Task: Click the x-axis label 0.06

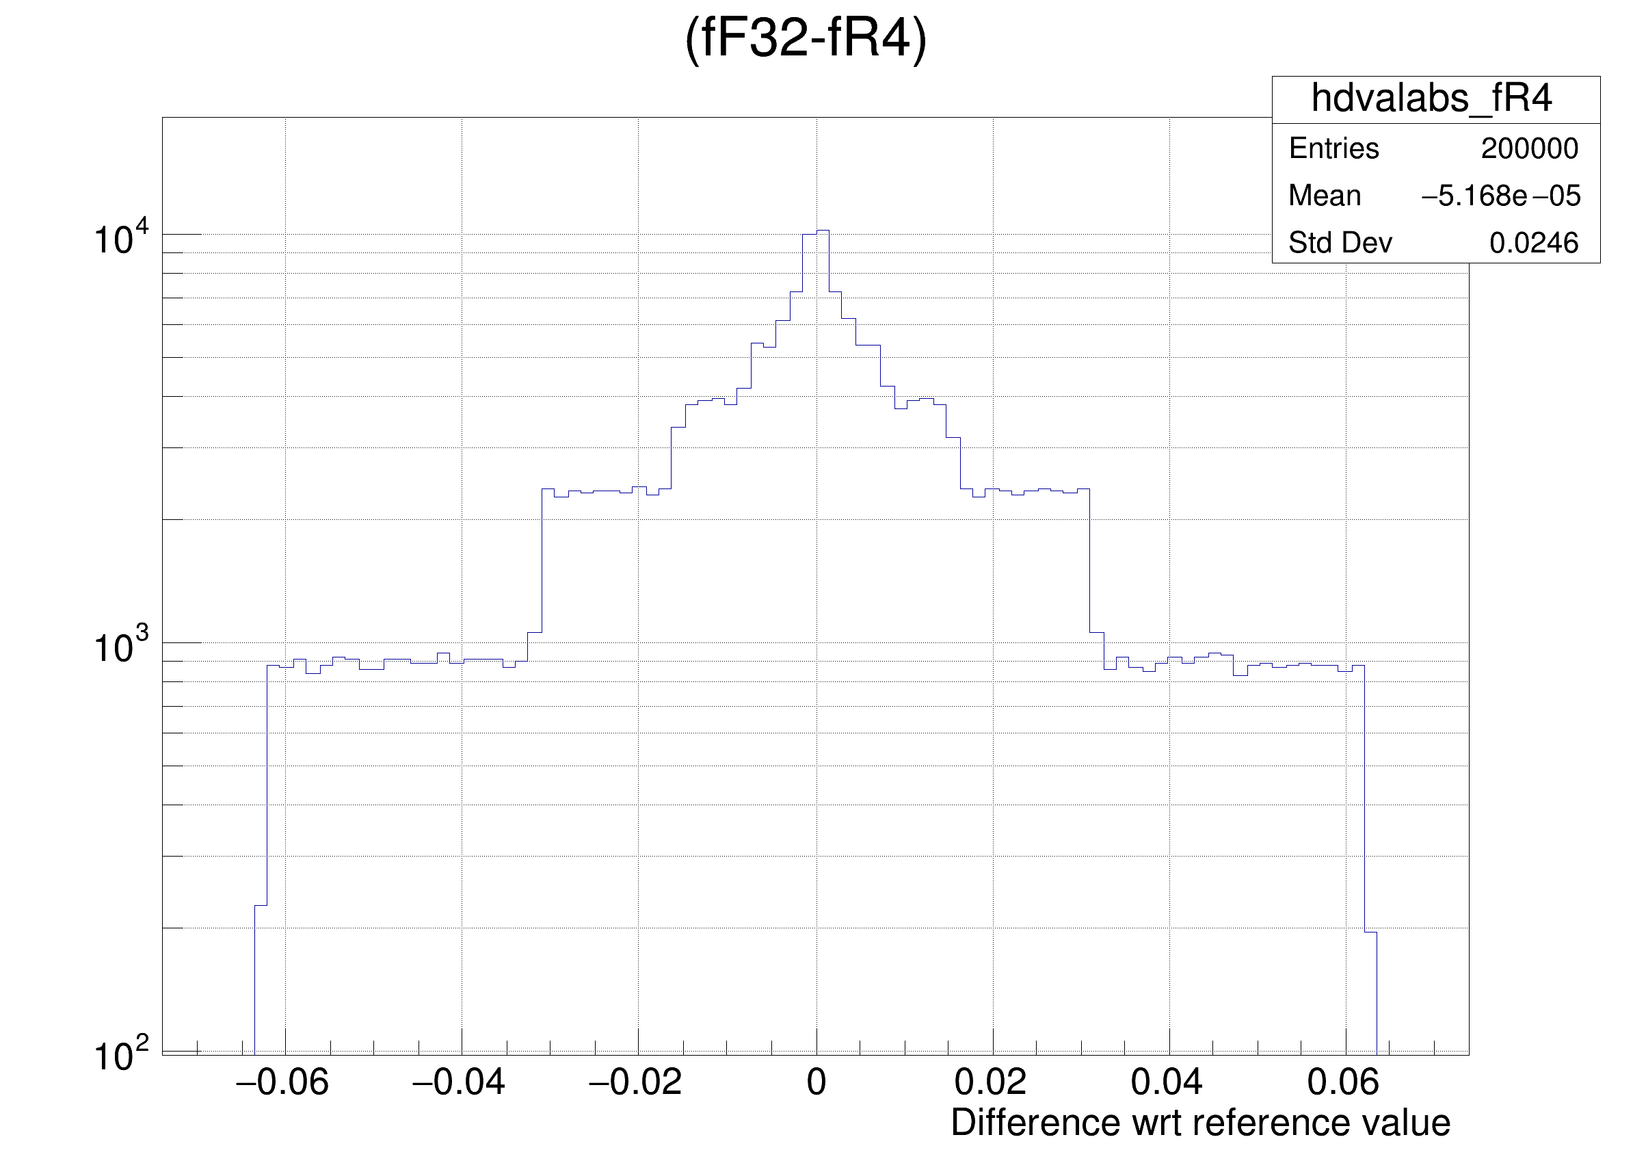Action: (x=1343, y=1082)
